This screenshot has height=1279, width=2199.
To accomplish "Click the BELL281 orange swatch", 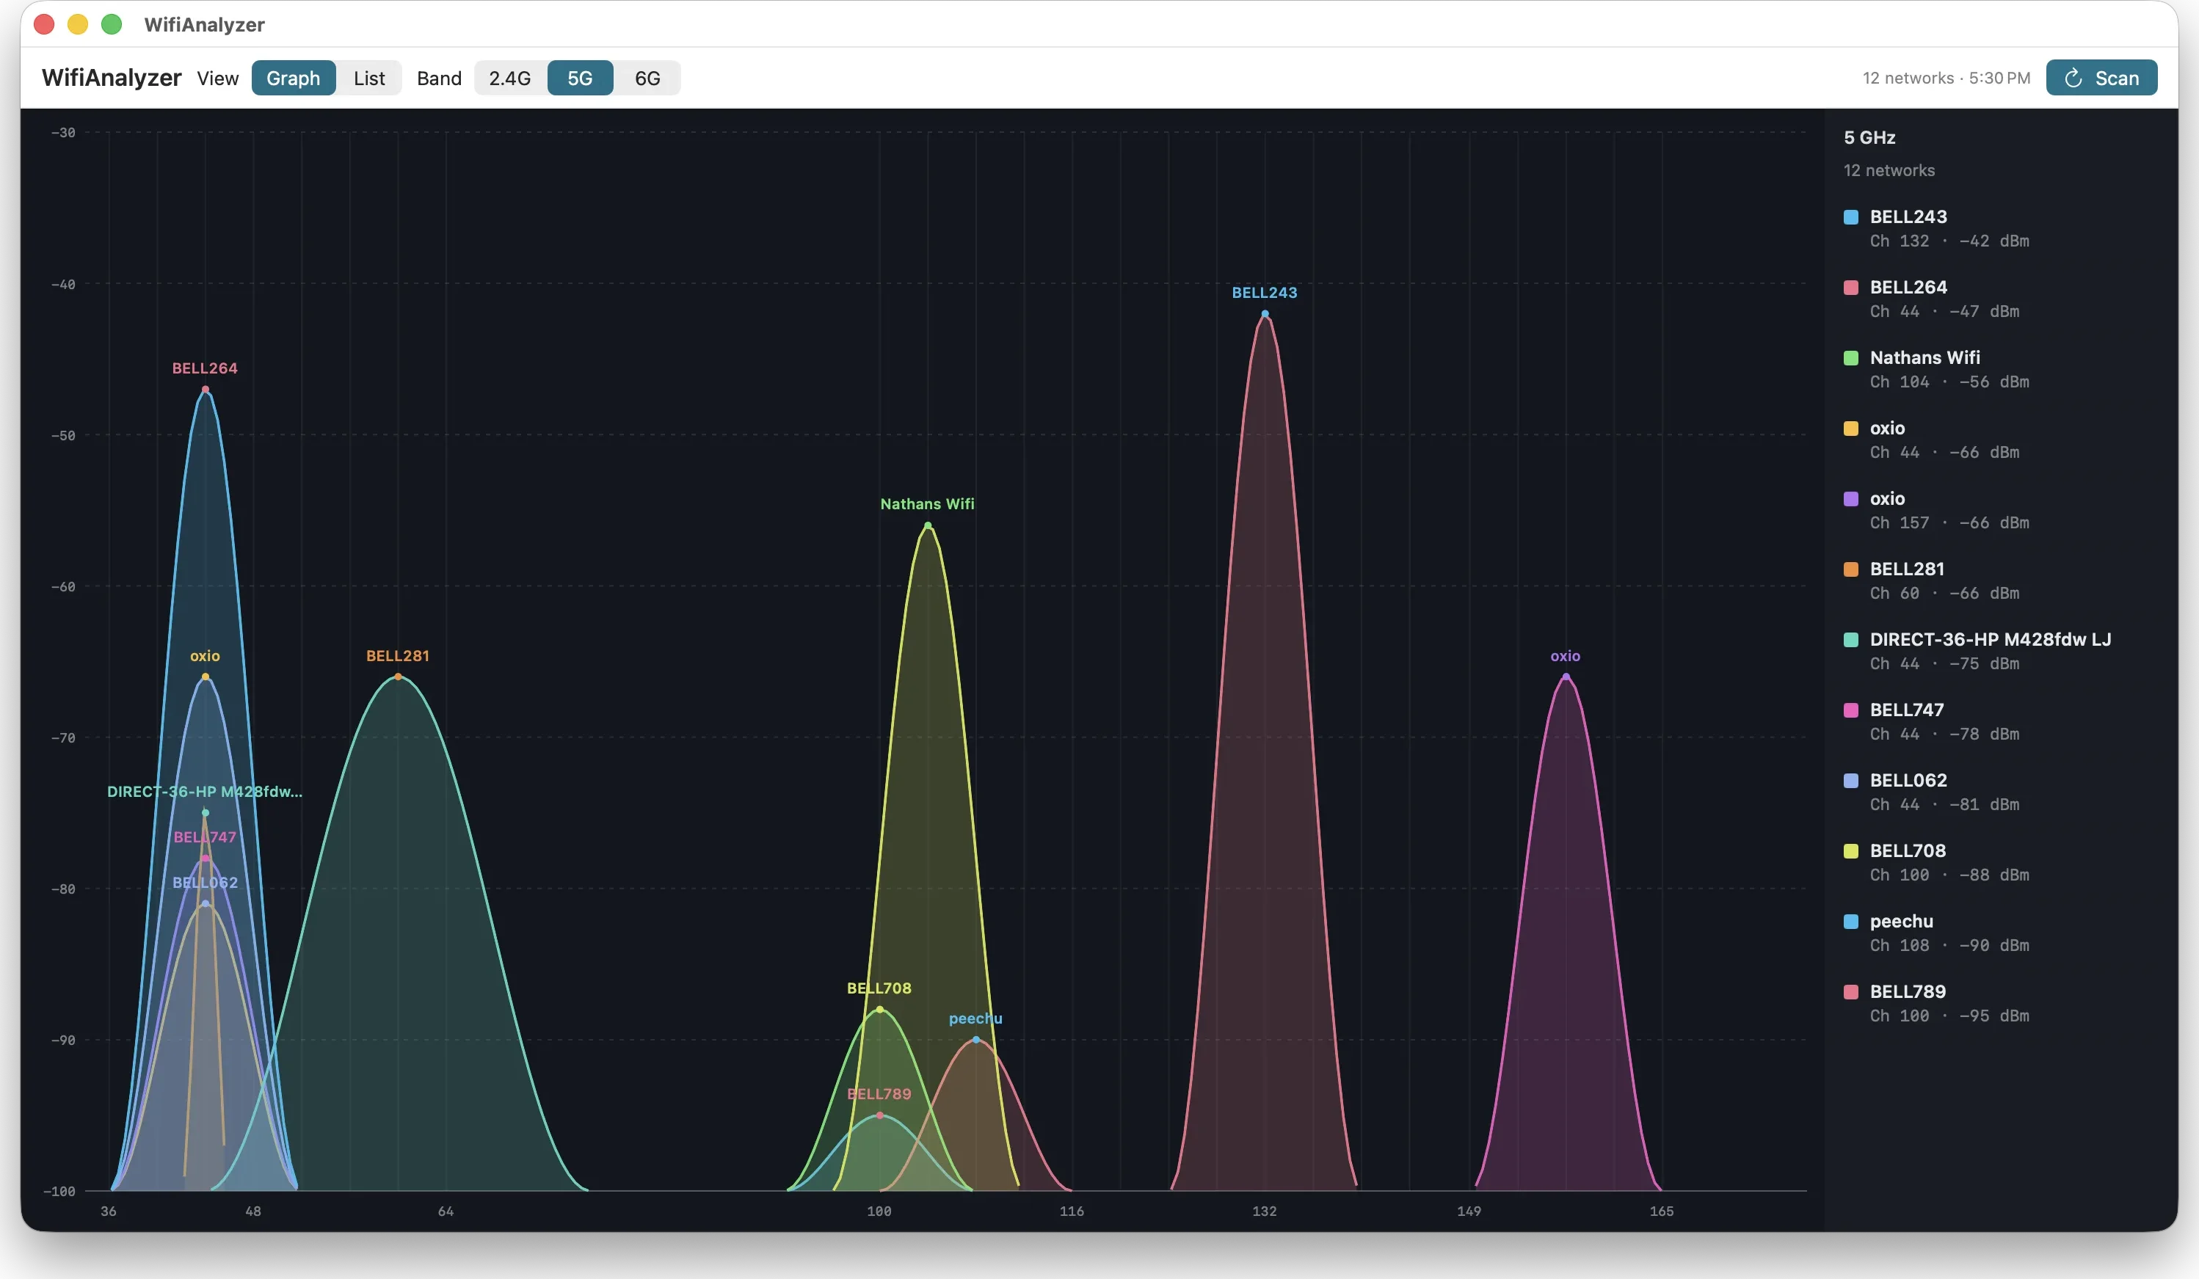I will [x=1850, y=569].
